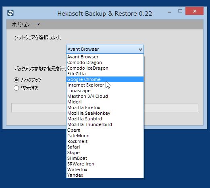
Task: Pick SRWare Iron from the list
Action: pyautogui.click(x=105, y=164)
